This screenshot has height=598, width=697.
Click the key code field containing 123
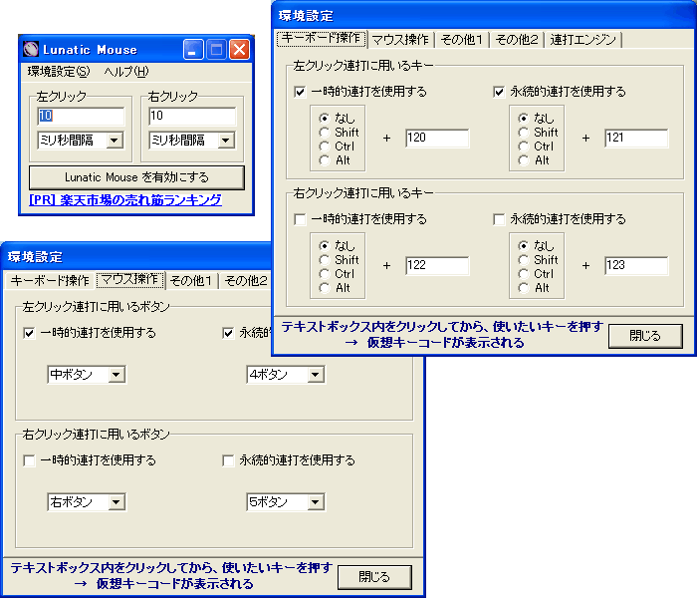pyautogui.click(x=635, y=266)
